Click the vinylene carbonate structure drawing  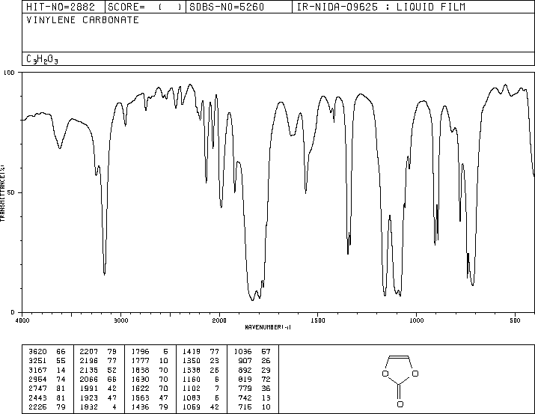coord(400,381)
